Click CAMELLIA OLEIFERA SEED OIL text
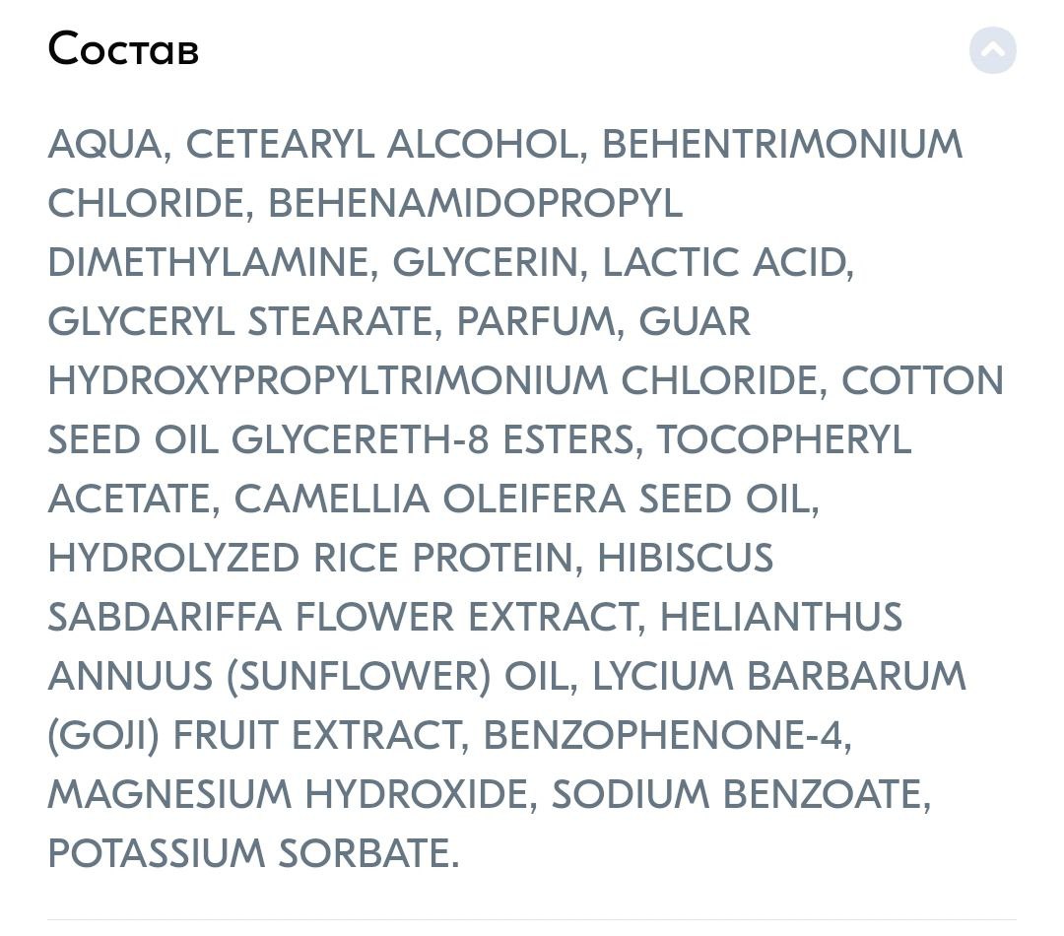Viewport: 1064px width, 936px height. coord(522,499)
